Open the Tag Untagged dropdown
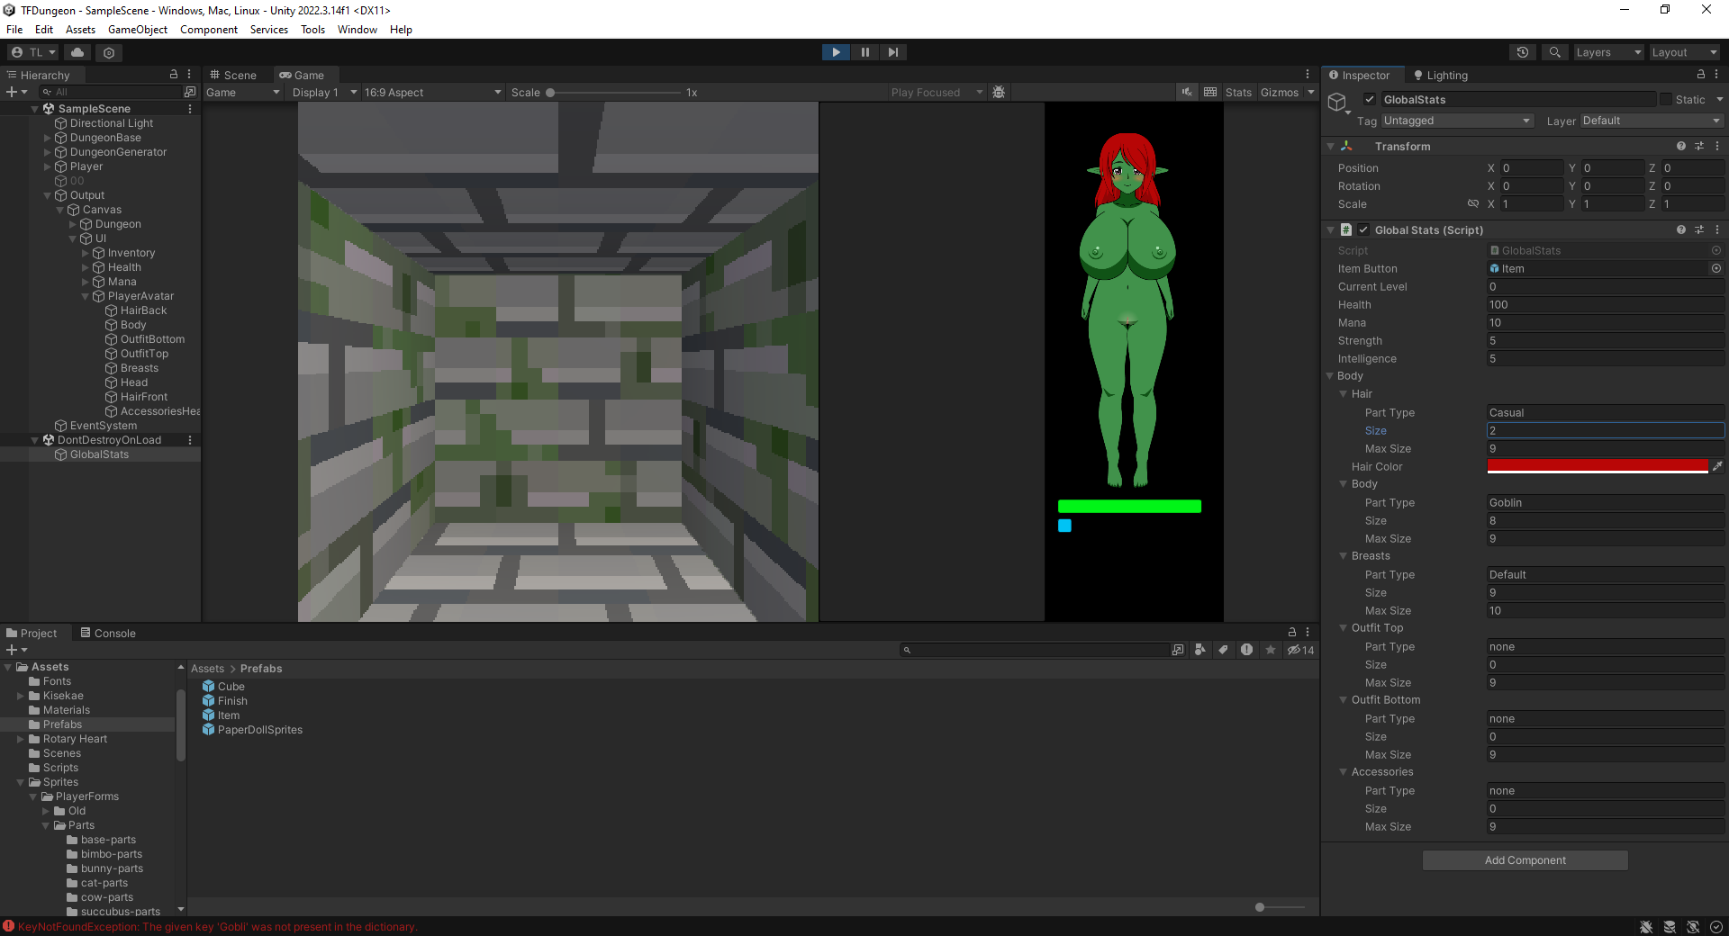 (1456, 121)
